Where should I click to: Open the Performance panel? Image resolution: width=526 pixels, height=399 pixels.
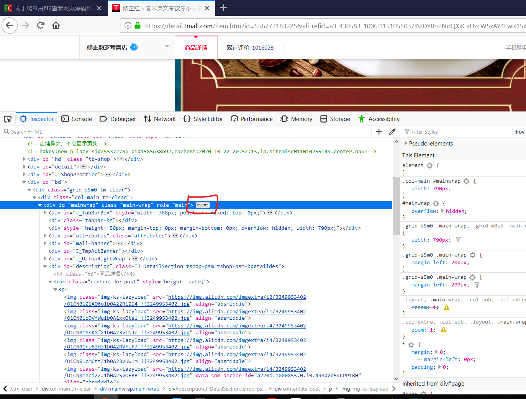252,119
